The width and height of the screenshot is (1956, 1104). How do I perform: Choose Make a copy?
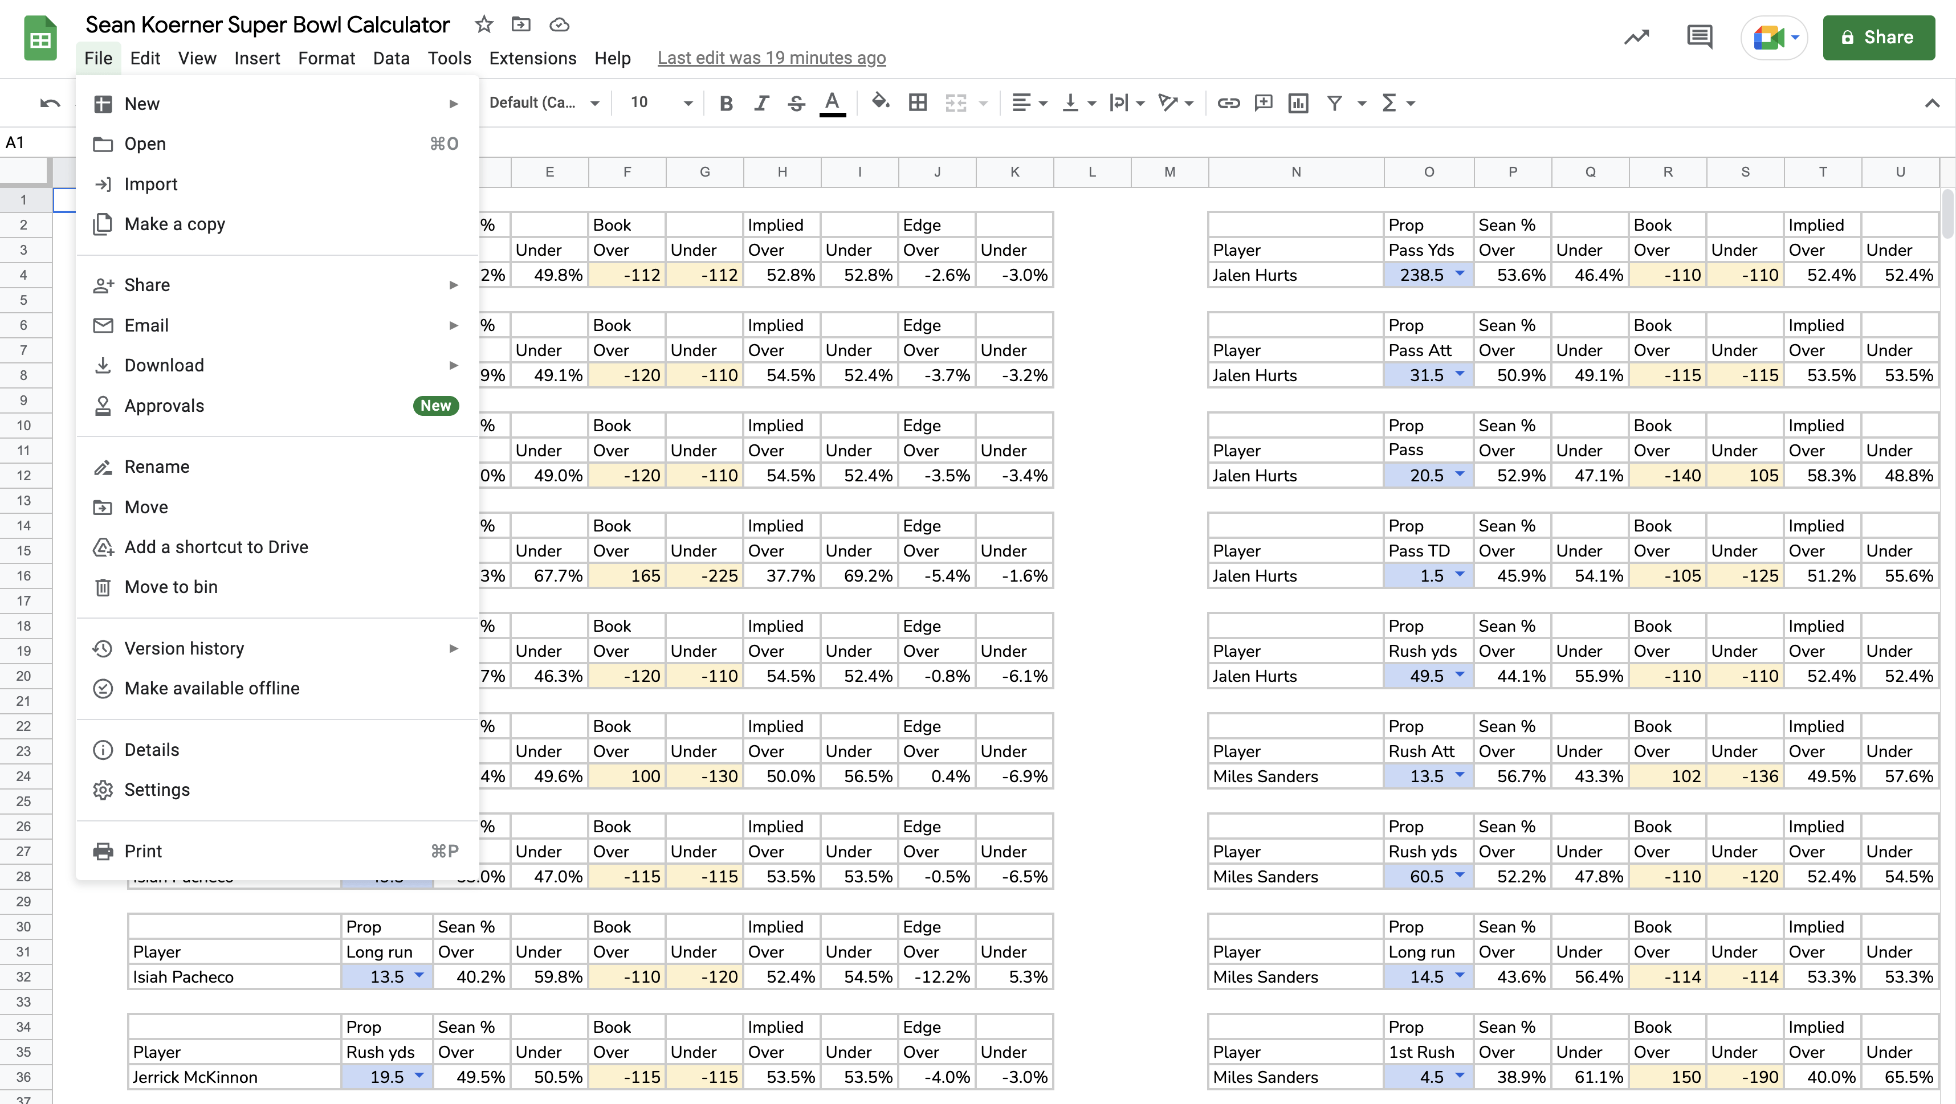coord(277,224)
